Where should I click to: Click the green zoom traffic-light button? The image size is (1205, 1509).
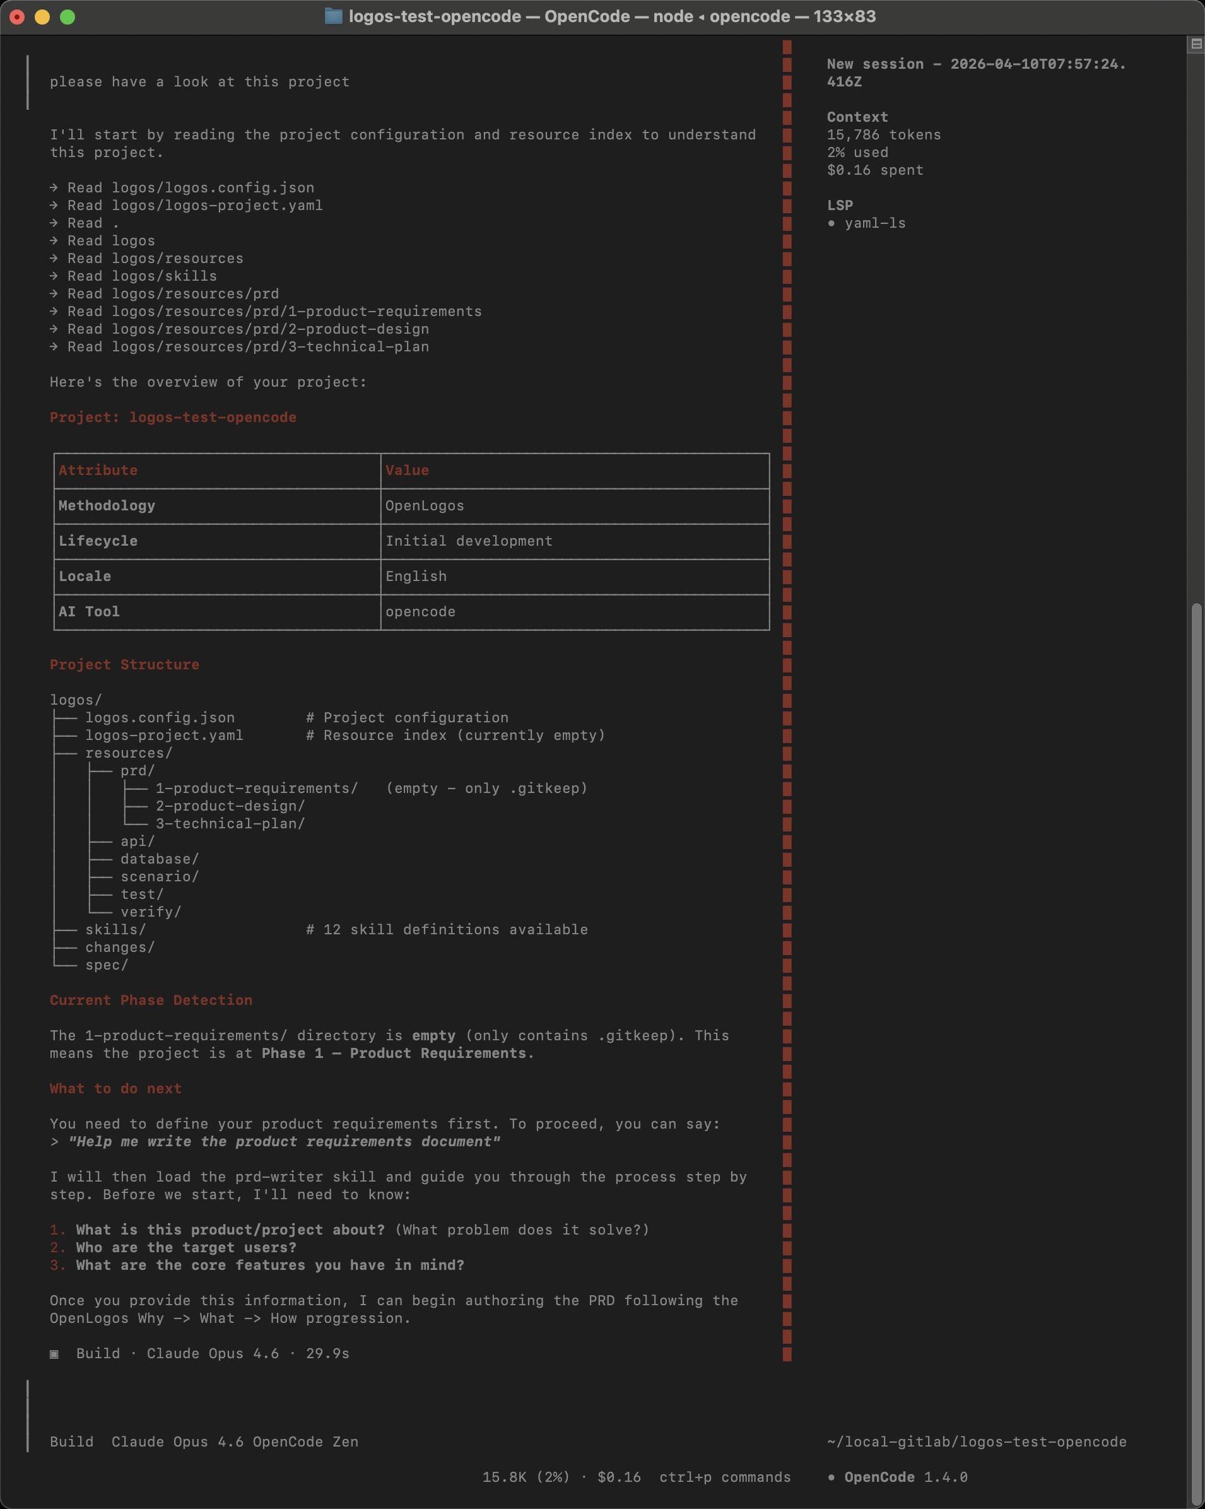pos(68,16)
